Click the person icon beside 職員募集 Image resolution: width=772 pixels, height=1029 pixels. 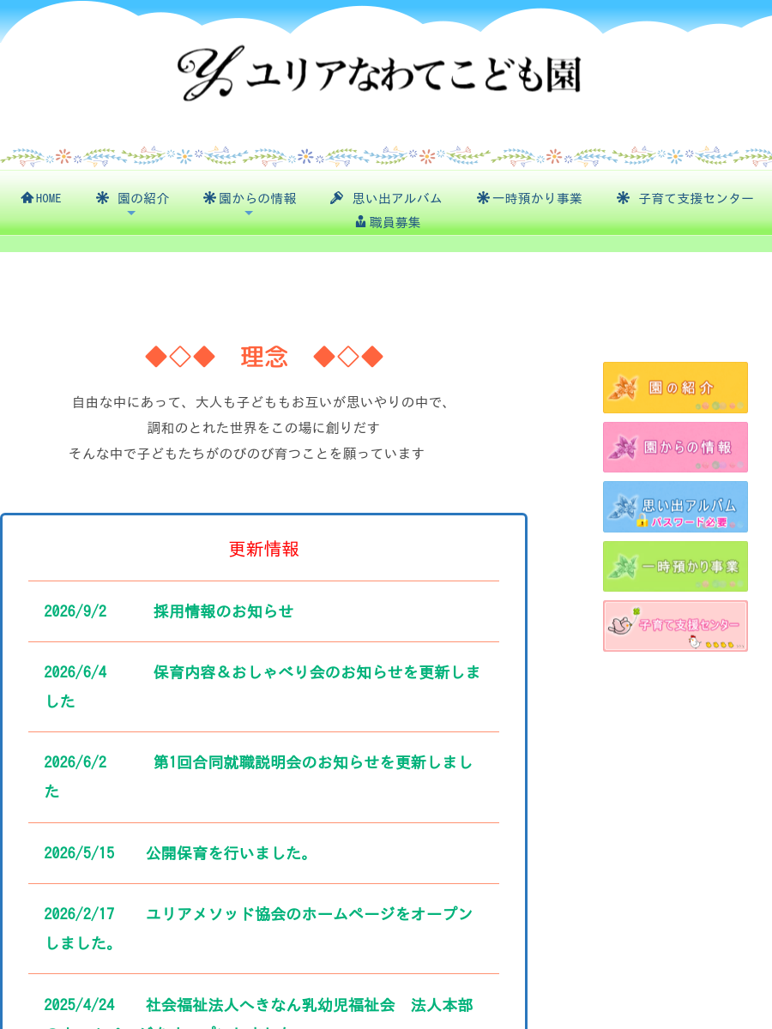tap(360, 222)
